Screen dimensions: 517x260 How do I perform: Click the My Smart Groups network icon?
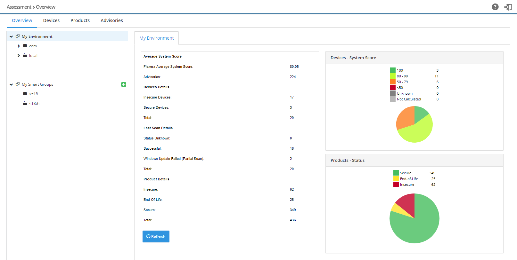click(18, 84)
